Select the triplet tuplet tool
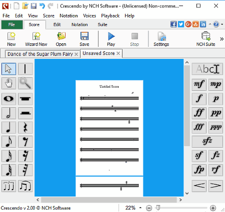This screenshot has height=212, width=225. point(9,186)
